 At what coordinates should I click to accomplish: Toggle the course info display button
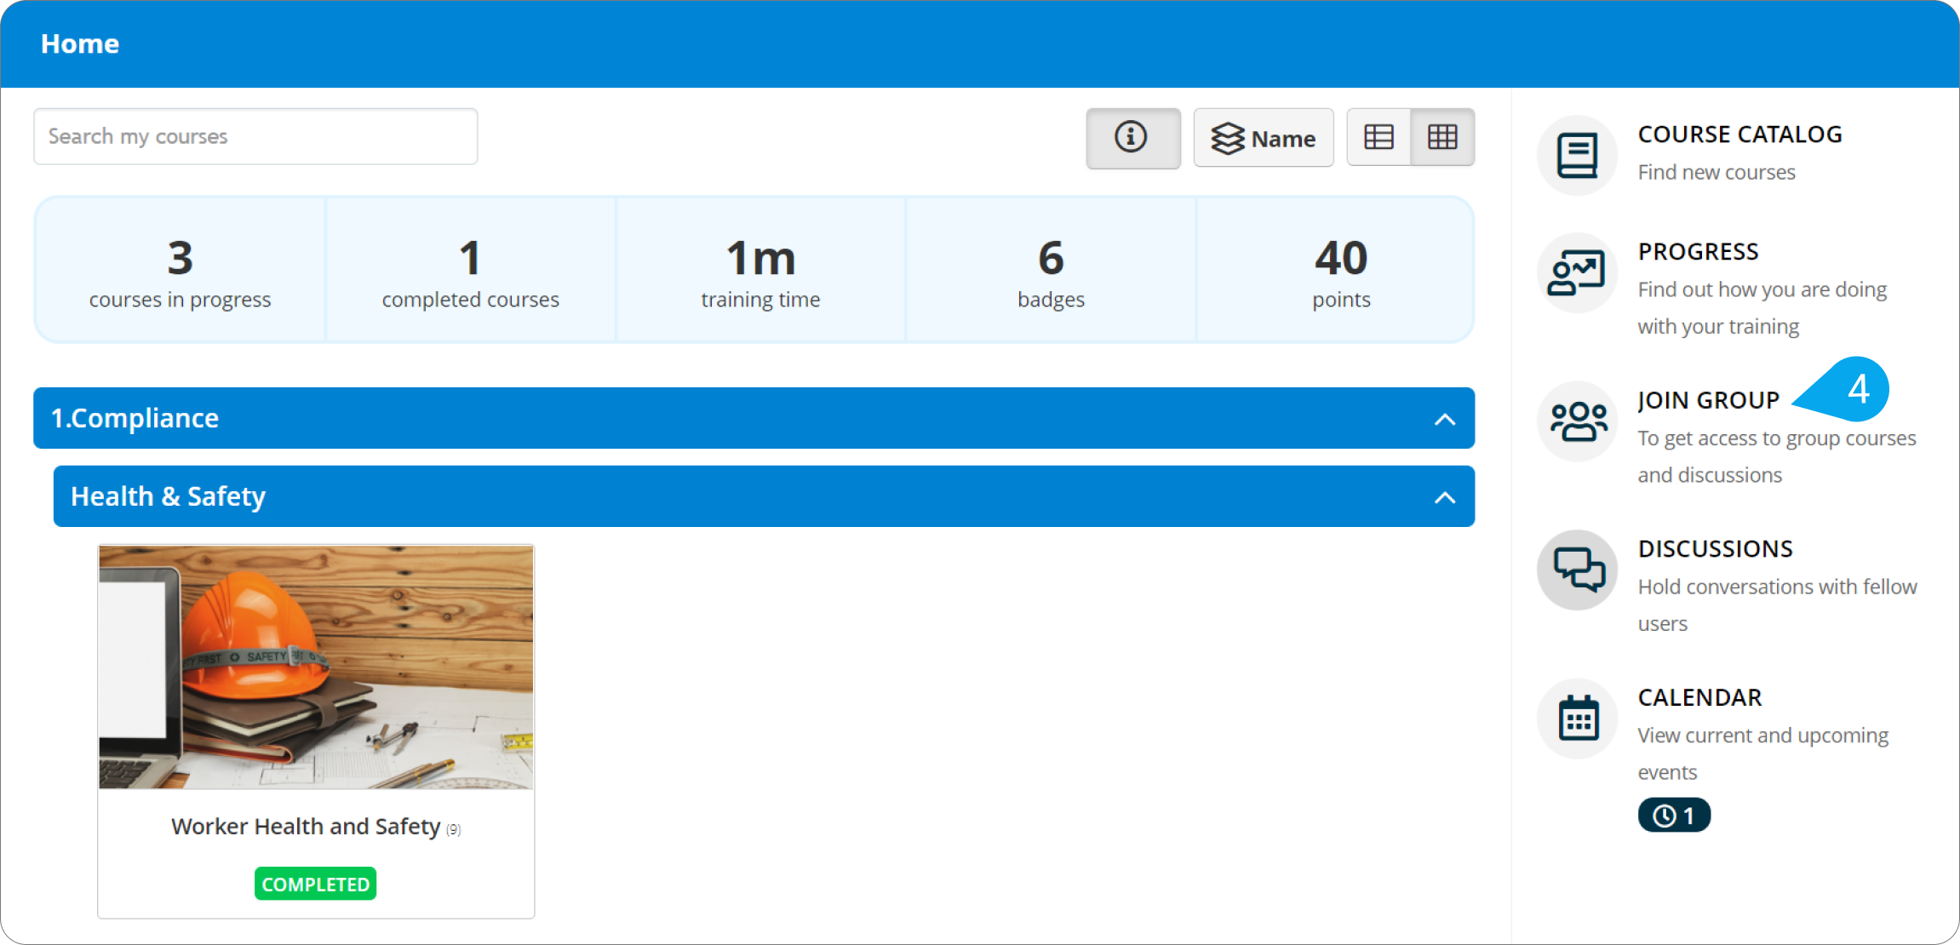pos(1132,138)
